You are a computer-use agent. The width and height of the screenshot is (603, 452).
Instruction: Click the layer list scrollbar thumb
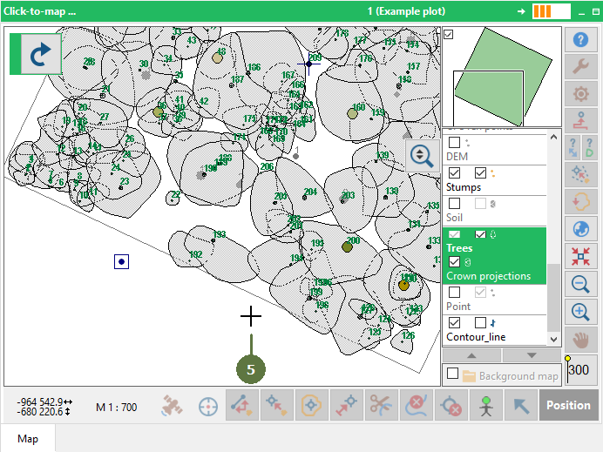coord(554,298)
